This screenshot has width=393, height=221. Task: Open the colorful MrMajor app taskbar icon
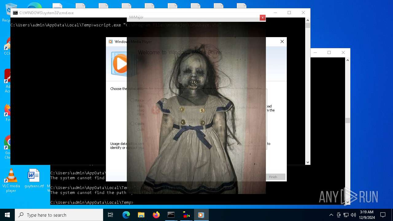(186, 215)
